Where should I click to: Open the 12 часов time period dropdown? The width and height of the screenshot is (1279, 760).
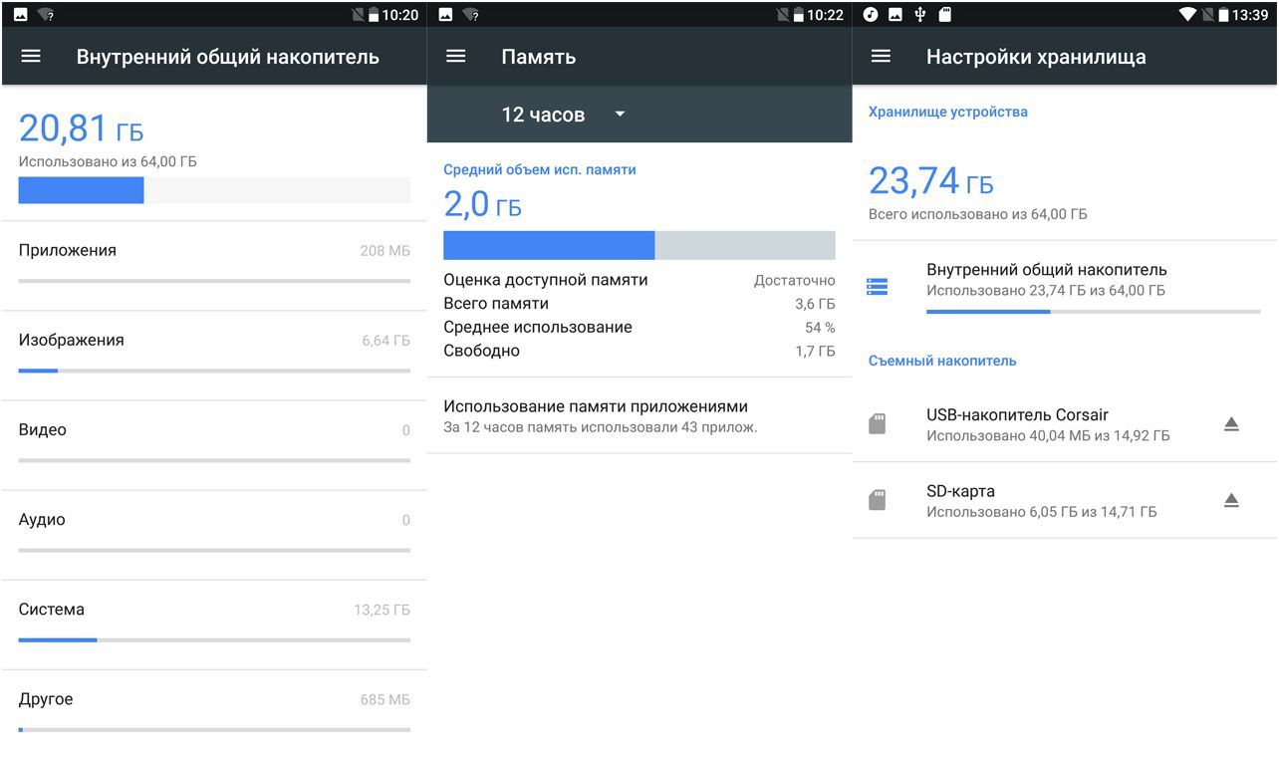click(562, 114)
